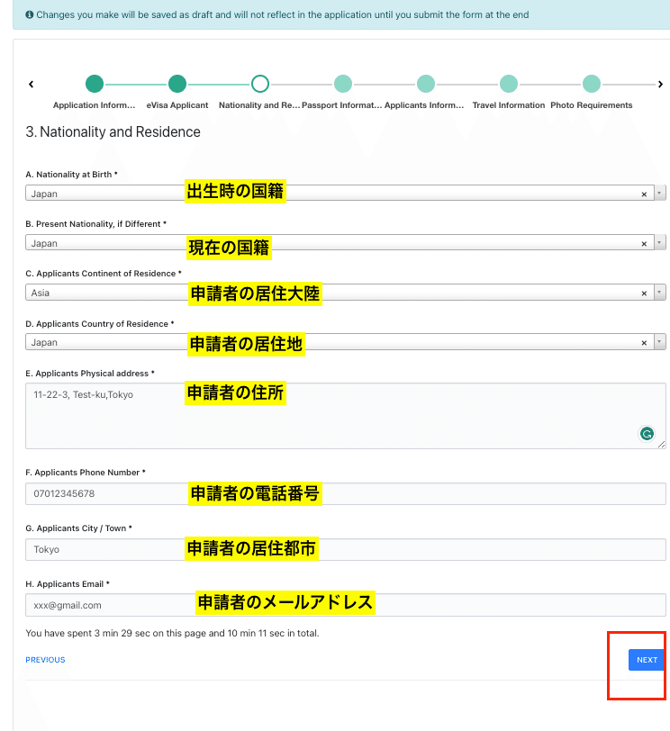
Task: Open the Present Nationality dropdown arrow
Action: pos(660,242)
